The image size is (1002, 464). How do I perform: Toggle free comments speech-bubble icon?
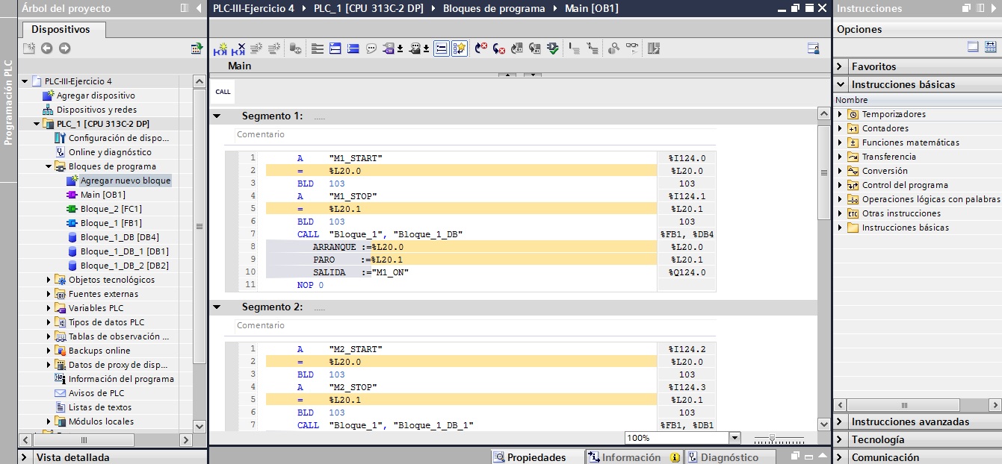point(371,48)
